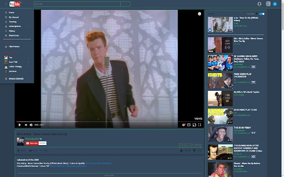Viewport: 284px width, 177px height.
Task: Click the Watch Later clock icon
Action: click(x=6, y=35)
